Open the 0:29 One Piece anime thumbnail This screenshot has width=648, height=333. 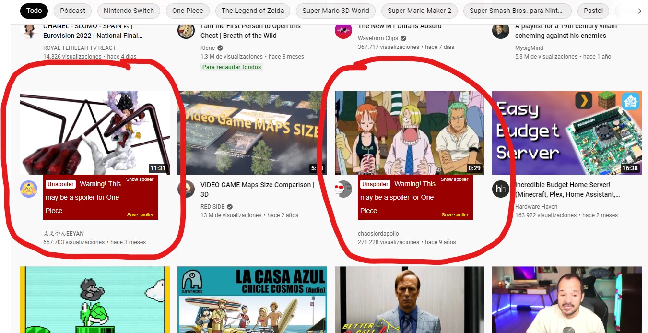pos(410,132)
